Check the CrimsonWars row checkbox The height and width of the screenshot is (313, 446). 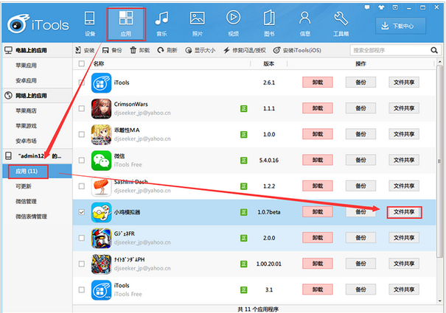pos(82,108)
